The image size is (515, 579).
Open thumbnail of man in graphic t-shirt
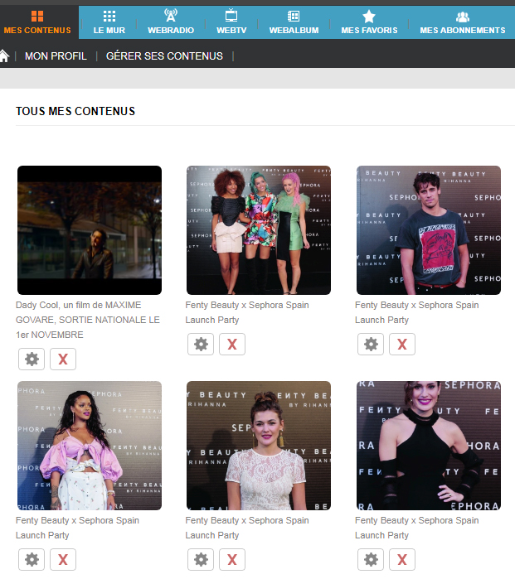429,230
